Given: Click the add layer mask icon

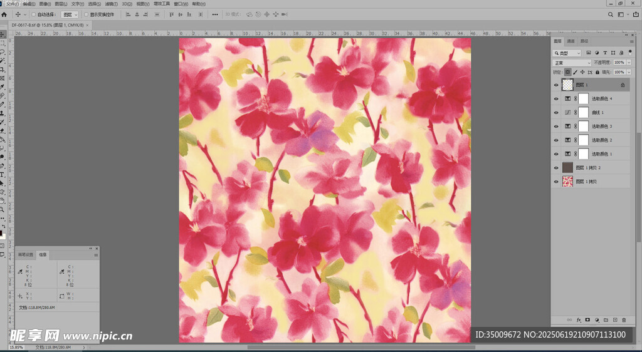Looking at the screenshot, I should point(587,319).
